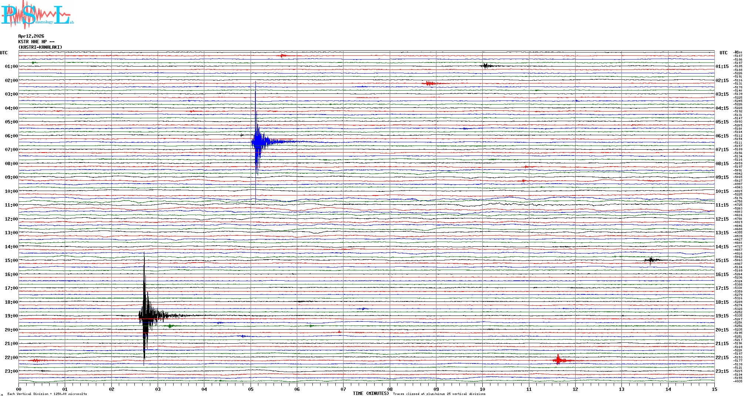Image resolution: width=744 pixels, height=399 pixels.
Task: Click the UTC label at top right
Action: point(723,53)
